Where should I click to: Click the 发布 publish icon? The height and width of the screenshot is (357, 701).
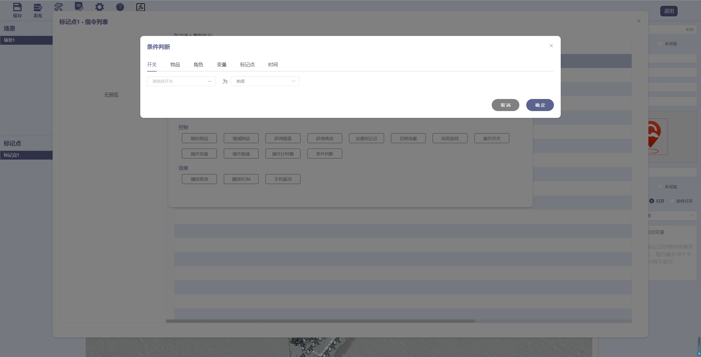click(38, 7)
